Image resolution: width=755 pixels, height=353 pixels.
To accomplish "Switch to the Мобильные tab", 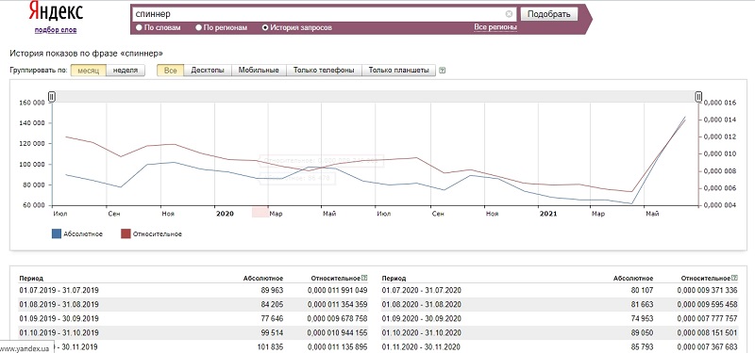I will point(259,70).
